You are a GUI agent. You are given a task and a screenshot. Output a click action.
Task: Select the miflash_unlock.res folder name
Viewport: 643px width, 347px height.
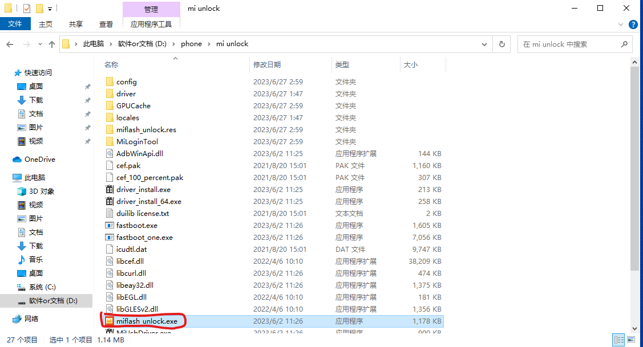click(146, 129)
